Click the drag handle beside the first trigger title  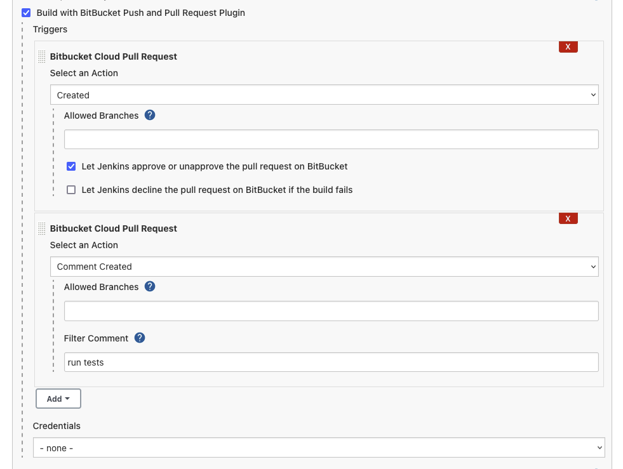41,56
